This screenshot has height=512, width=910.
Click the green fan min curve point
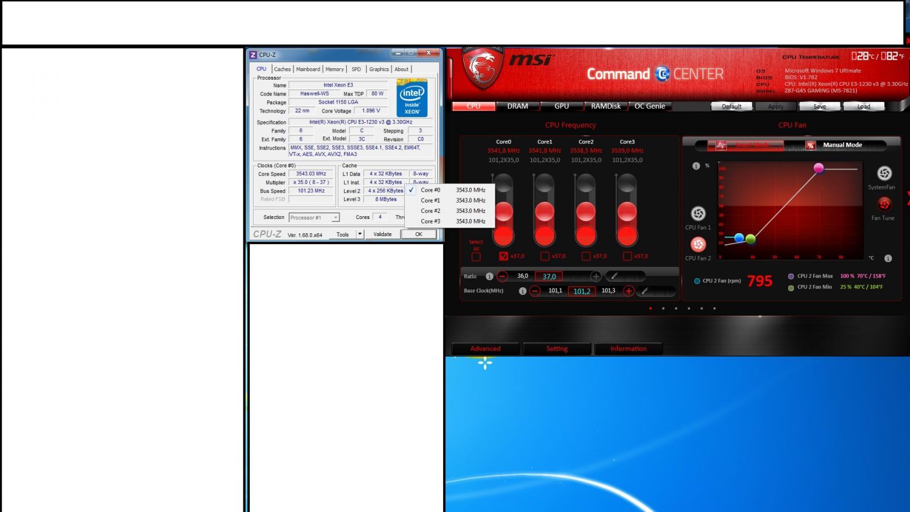750,239
